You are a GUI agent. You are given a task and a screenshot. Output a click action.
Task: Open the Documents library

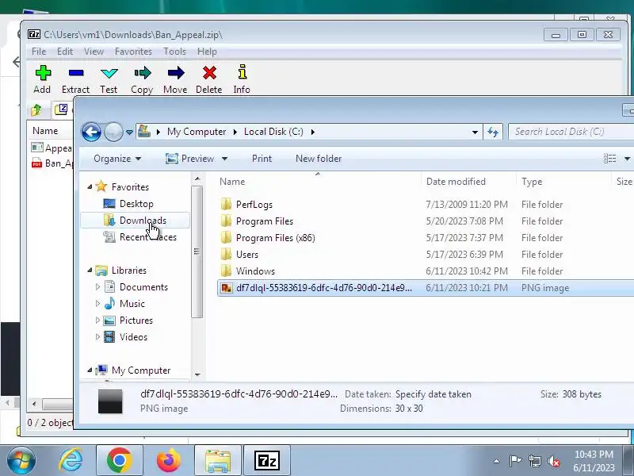point(143,287)
